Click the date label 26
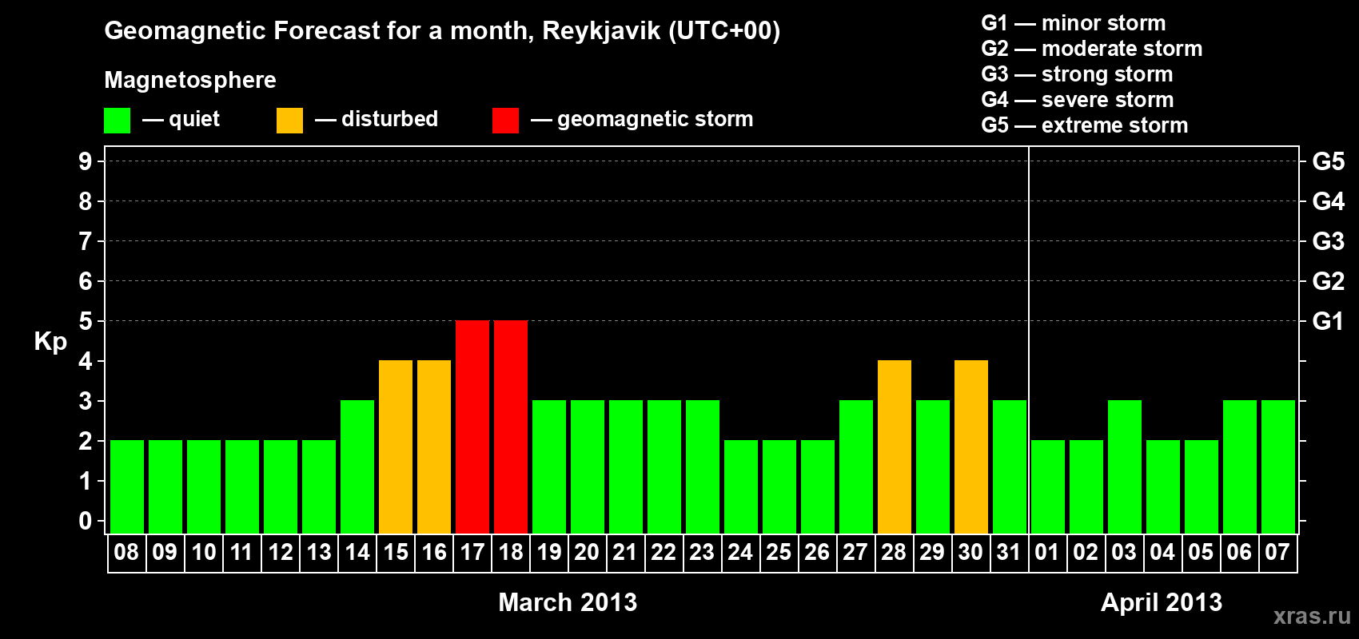The width and height of the screenshot is (1359, 639). 817,552
